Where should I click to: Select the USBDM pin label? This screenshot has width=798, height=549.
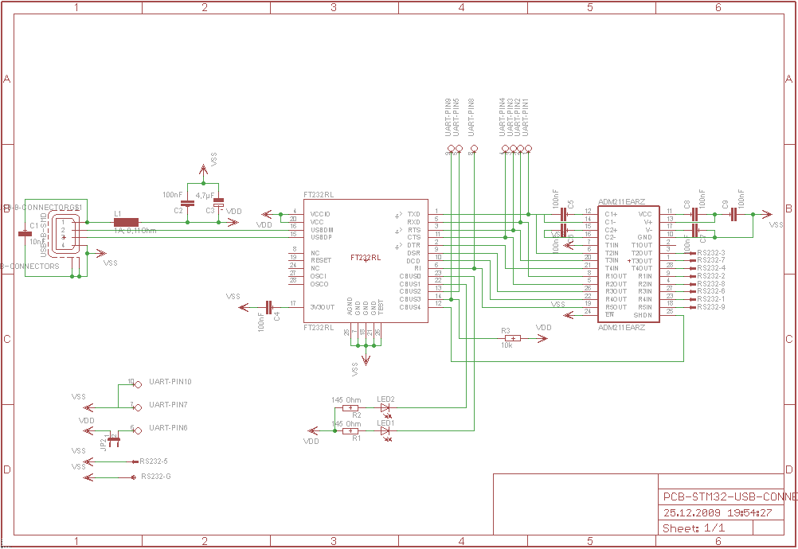[x=323, y=230]
